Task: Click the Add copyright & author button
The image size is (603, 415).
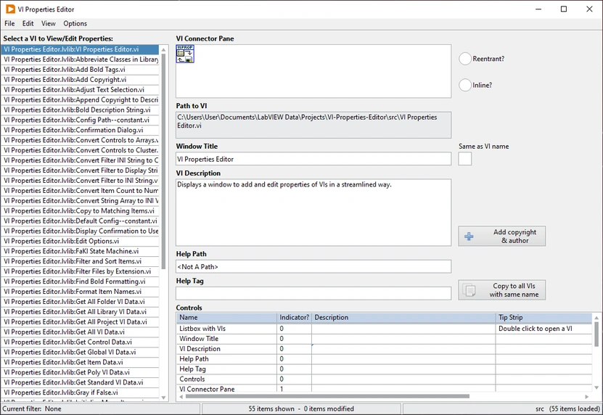Action: coord(501,236)
